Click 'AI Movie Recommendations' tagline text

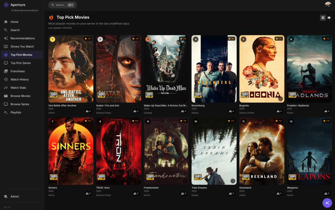(25, 11)
